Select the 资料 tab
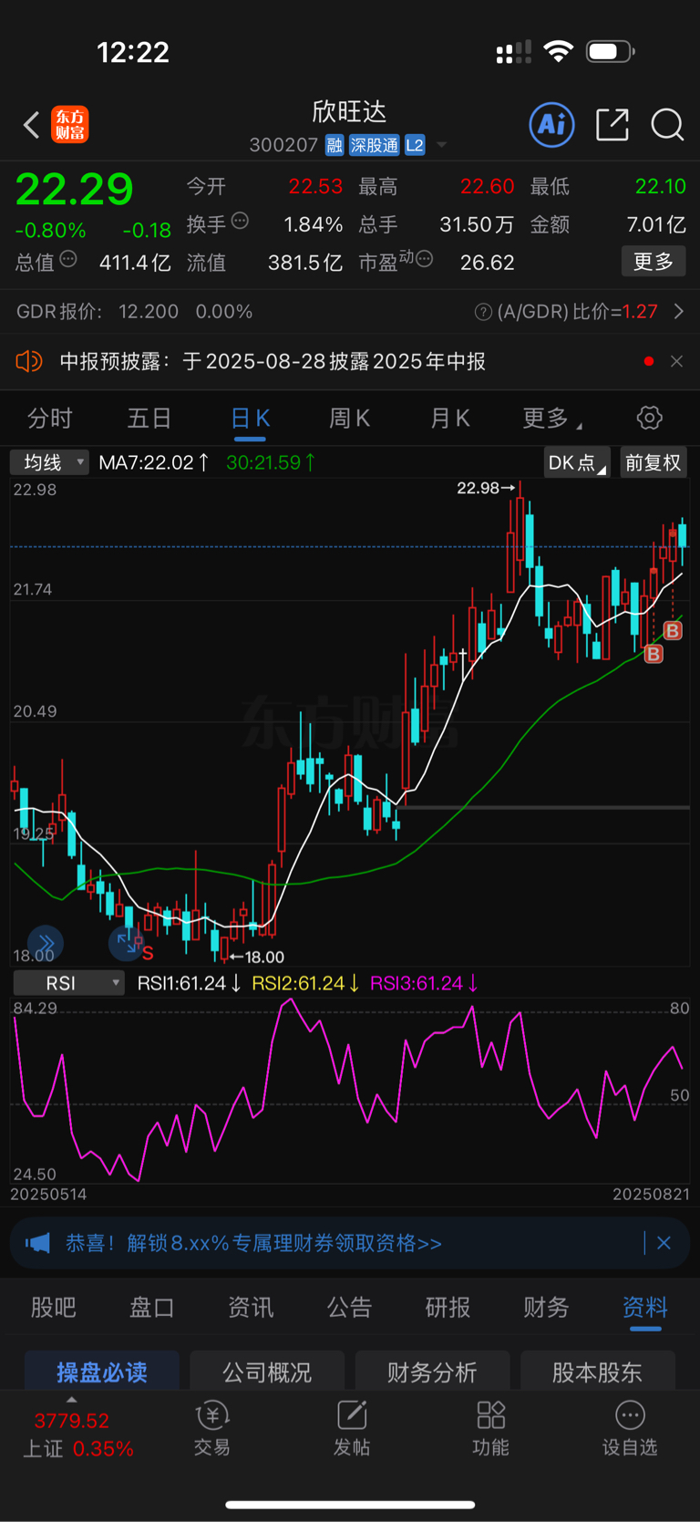 coord(645,1308)
